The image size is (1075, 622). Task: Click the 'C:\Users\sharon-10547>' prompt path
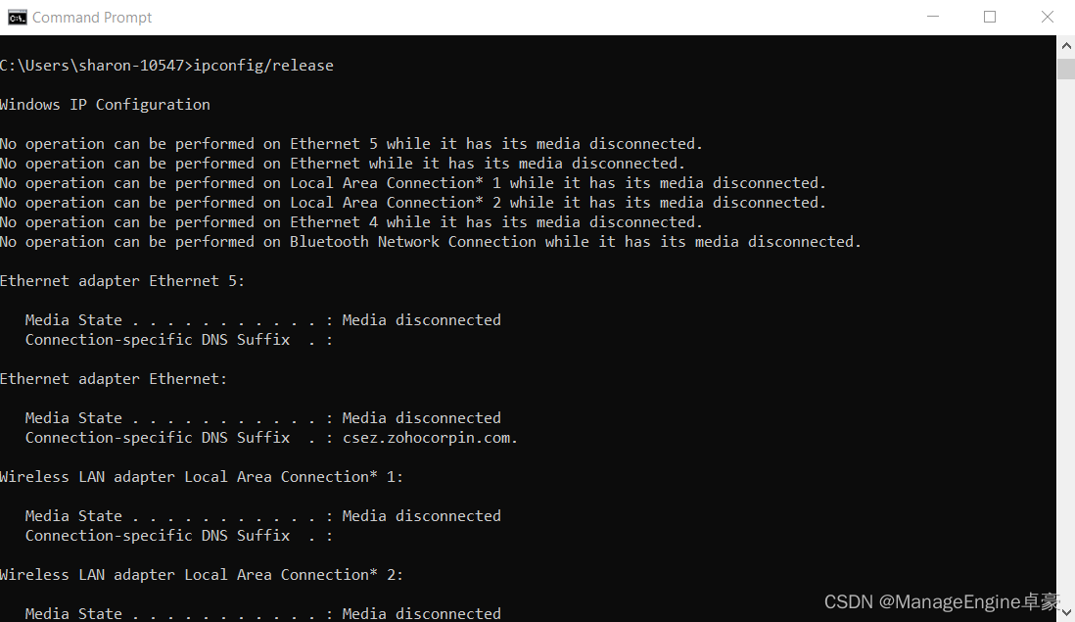96,66
